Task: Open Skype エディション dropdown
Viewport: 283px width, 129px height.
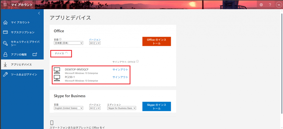Action: pyautogui.click(x=122, y=108)
